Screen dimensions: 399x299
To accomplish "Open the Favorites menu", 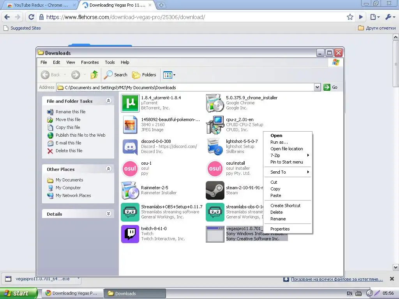I will pos(90,62).
